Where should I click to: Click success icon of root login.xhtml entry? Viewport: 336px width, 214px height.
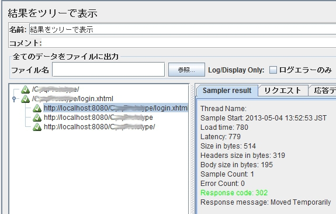(x=25, y=99)
